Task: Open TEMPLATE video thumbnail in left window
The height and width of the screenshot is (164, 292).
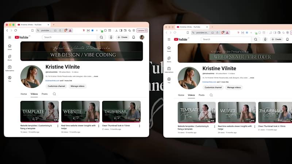Action: pyautogui.click(x=40, y=112)
